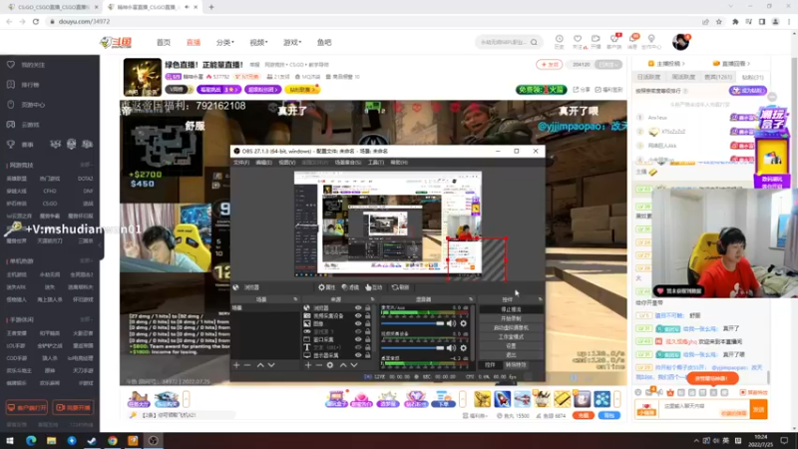This screenshot has height=449, width=798.
Task: Move the scene down in the scenes list
Action: (271, 365)
